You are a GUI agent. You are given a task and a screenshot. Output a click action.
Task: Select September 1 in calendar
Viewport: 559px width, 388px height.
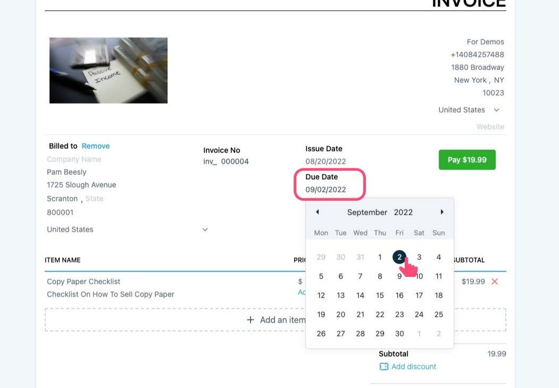tap(380, 257)
